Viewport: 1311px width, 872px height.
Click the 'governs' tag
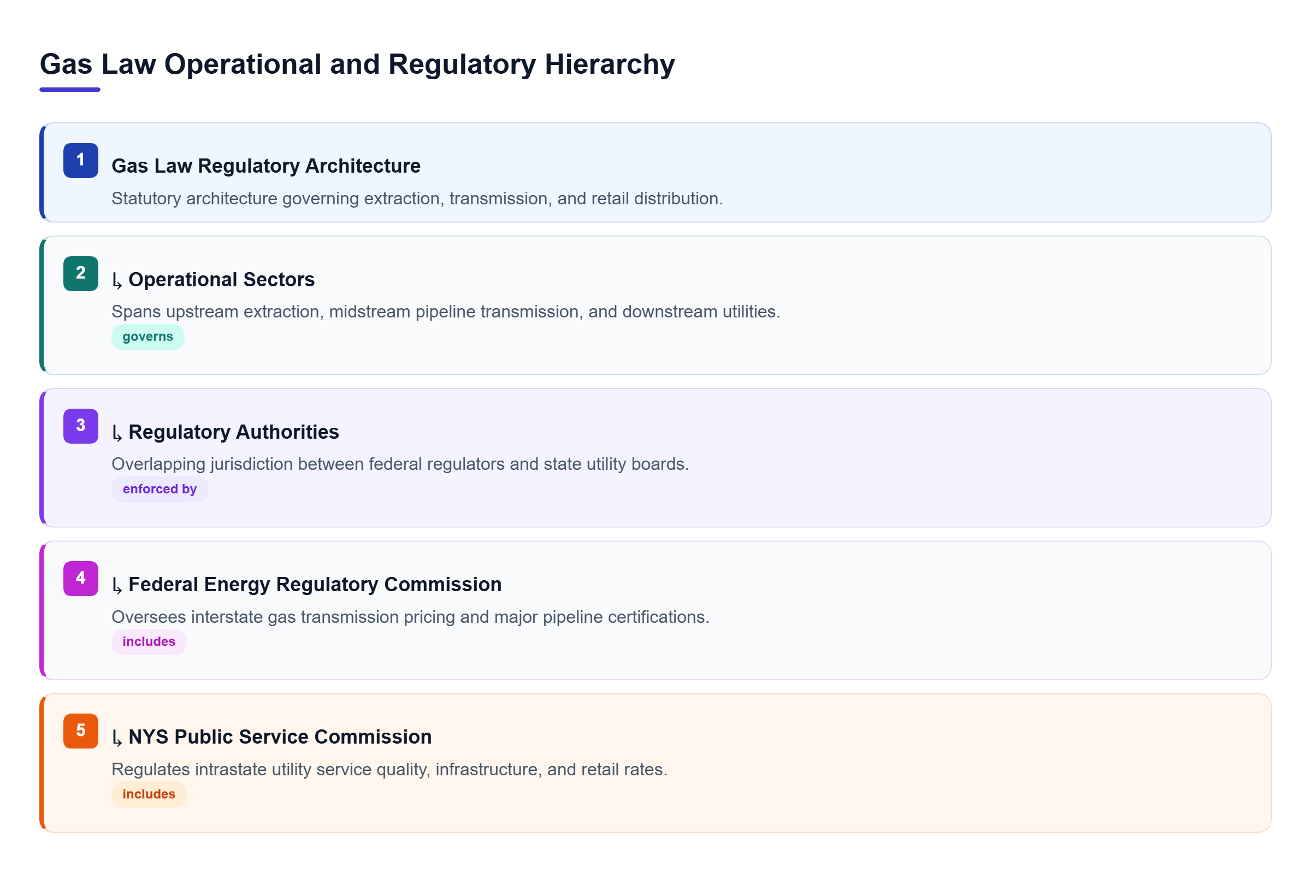pos(148,337)
